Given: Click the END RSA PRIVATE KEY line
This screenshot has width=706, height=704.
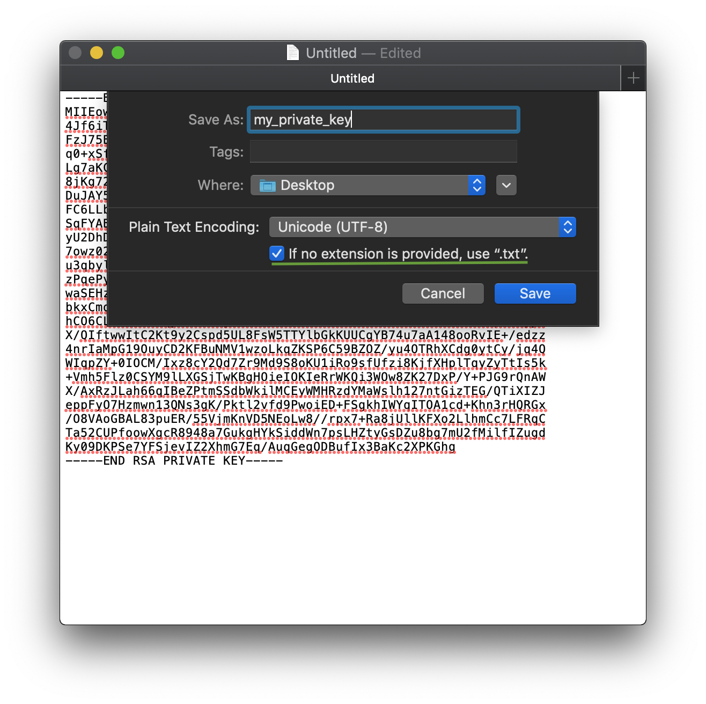Looking at the screenshot, I should click(174, 461).
